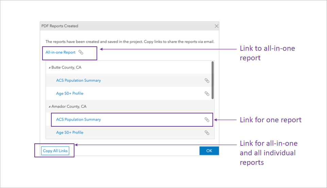The width and height of the screenshot is (327, 188).
Task: Open Amador County Age 50+ Profile report
Action: tap(70, 132)
